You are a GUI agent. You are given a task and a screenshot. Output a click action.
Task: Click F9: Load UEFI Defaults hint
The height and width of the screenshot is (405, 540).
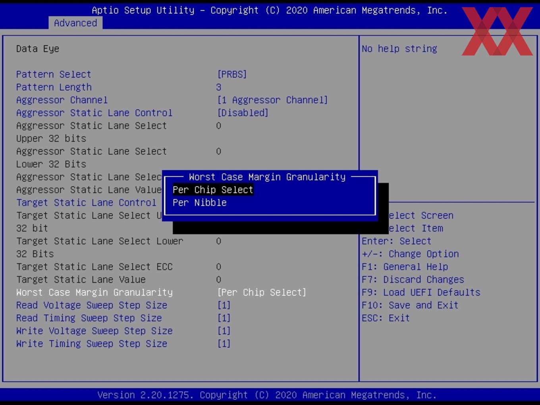point(421,292)
